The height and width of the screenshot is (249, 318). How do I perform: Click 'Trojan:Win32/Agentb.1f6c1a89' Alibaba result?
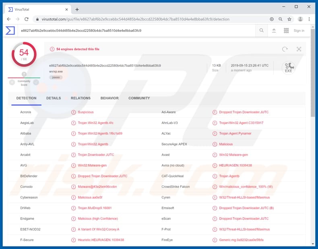pyautogui.click(x=100, y=133)
